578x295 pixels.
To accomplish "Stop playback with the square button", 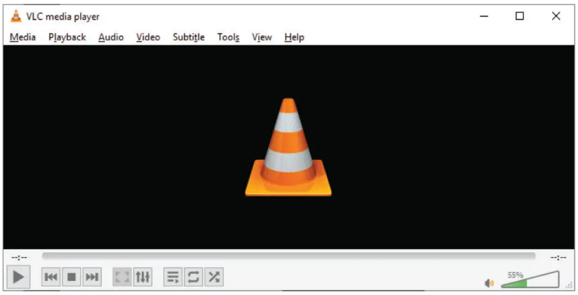I will tap(72, 277).
